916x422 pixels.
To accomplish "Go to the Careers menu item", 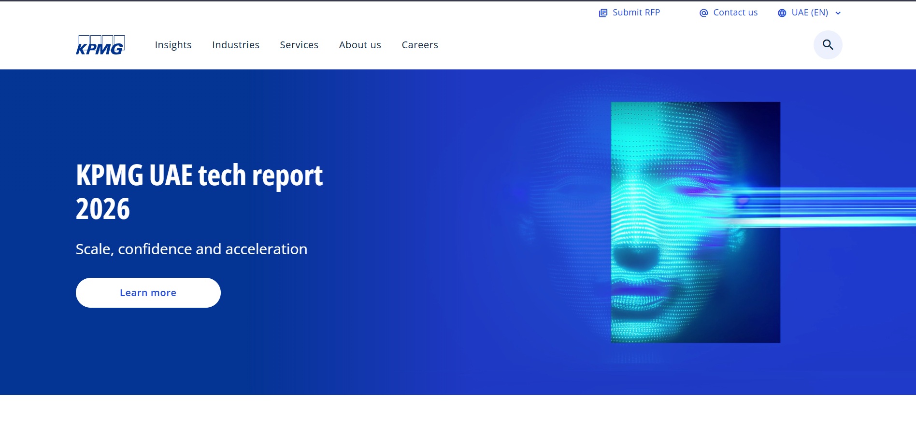I will [420, 45].
